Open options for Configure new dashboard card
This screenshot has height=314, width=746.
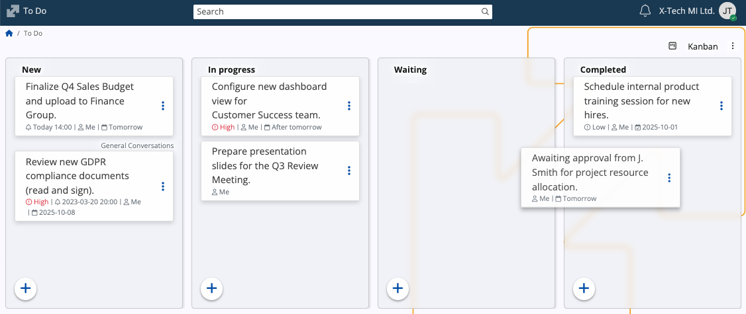[x=349, y=106]
